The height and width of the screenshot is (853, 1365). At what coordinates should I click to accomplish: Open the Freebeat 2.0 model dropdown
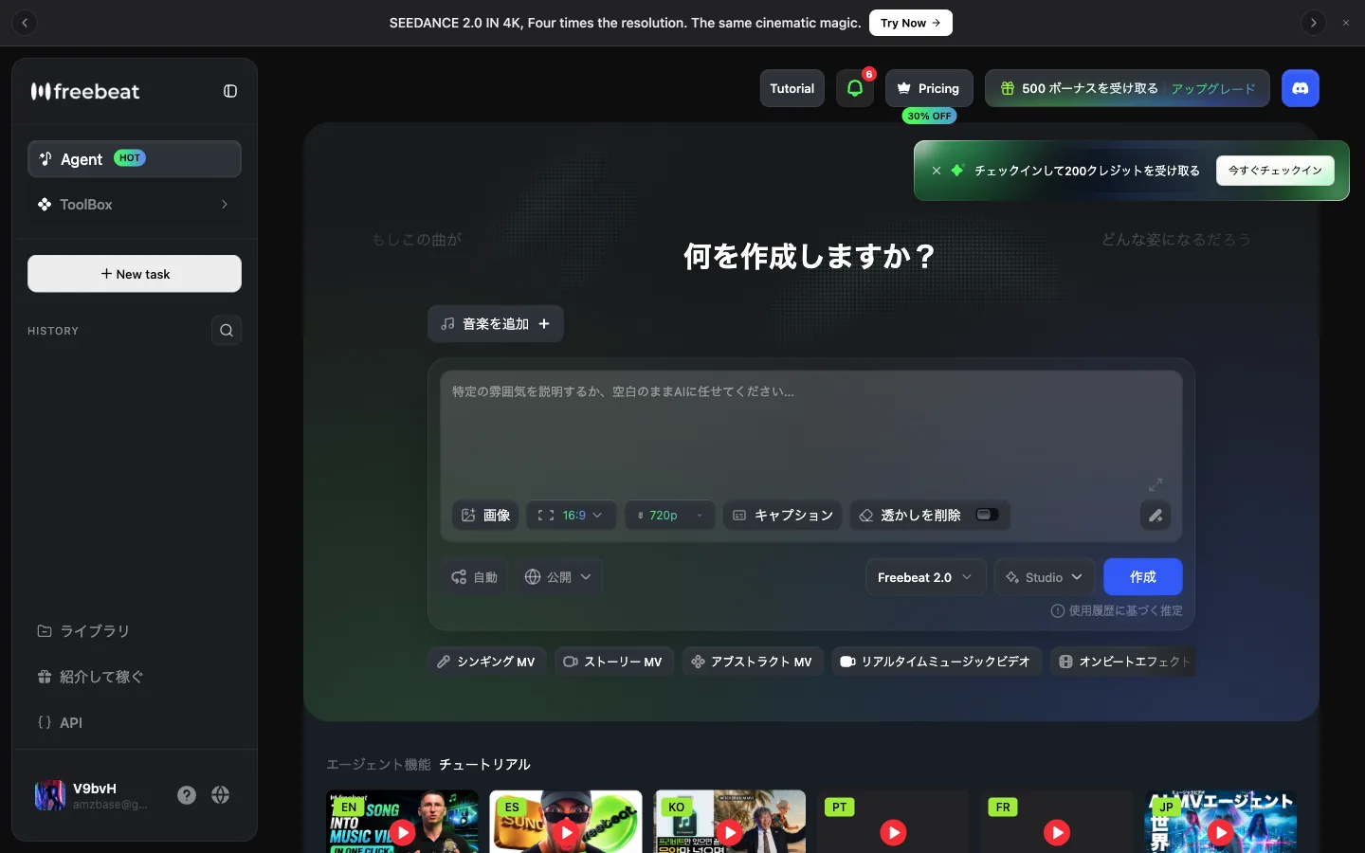pyautogui.click(x=925, y=577)
